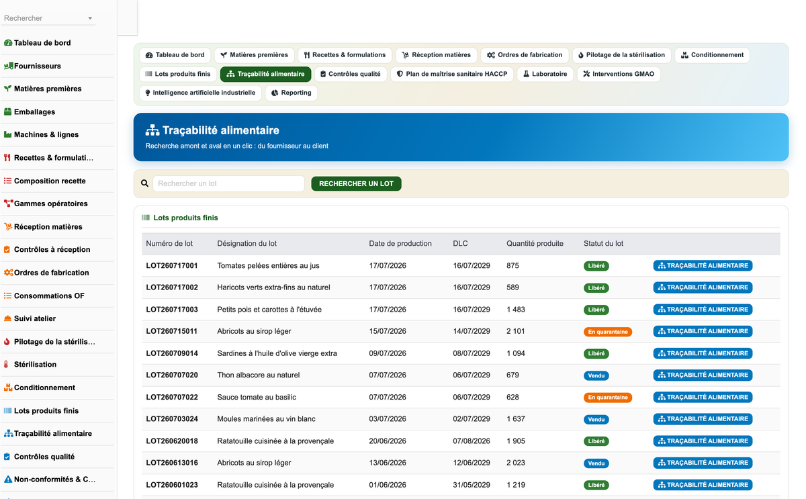Switch to the Conditionnement top tab
This screenshot has width=806, height=499.
[x=712, y=55]
